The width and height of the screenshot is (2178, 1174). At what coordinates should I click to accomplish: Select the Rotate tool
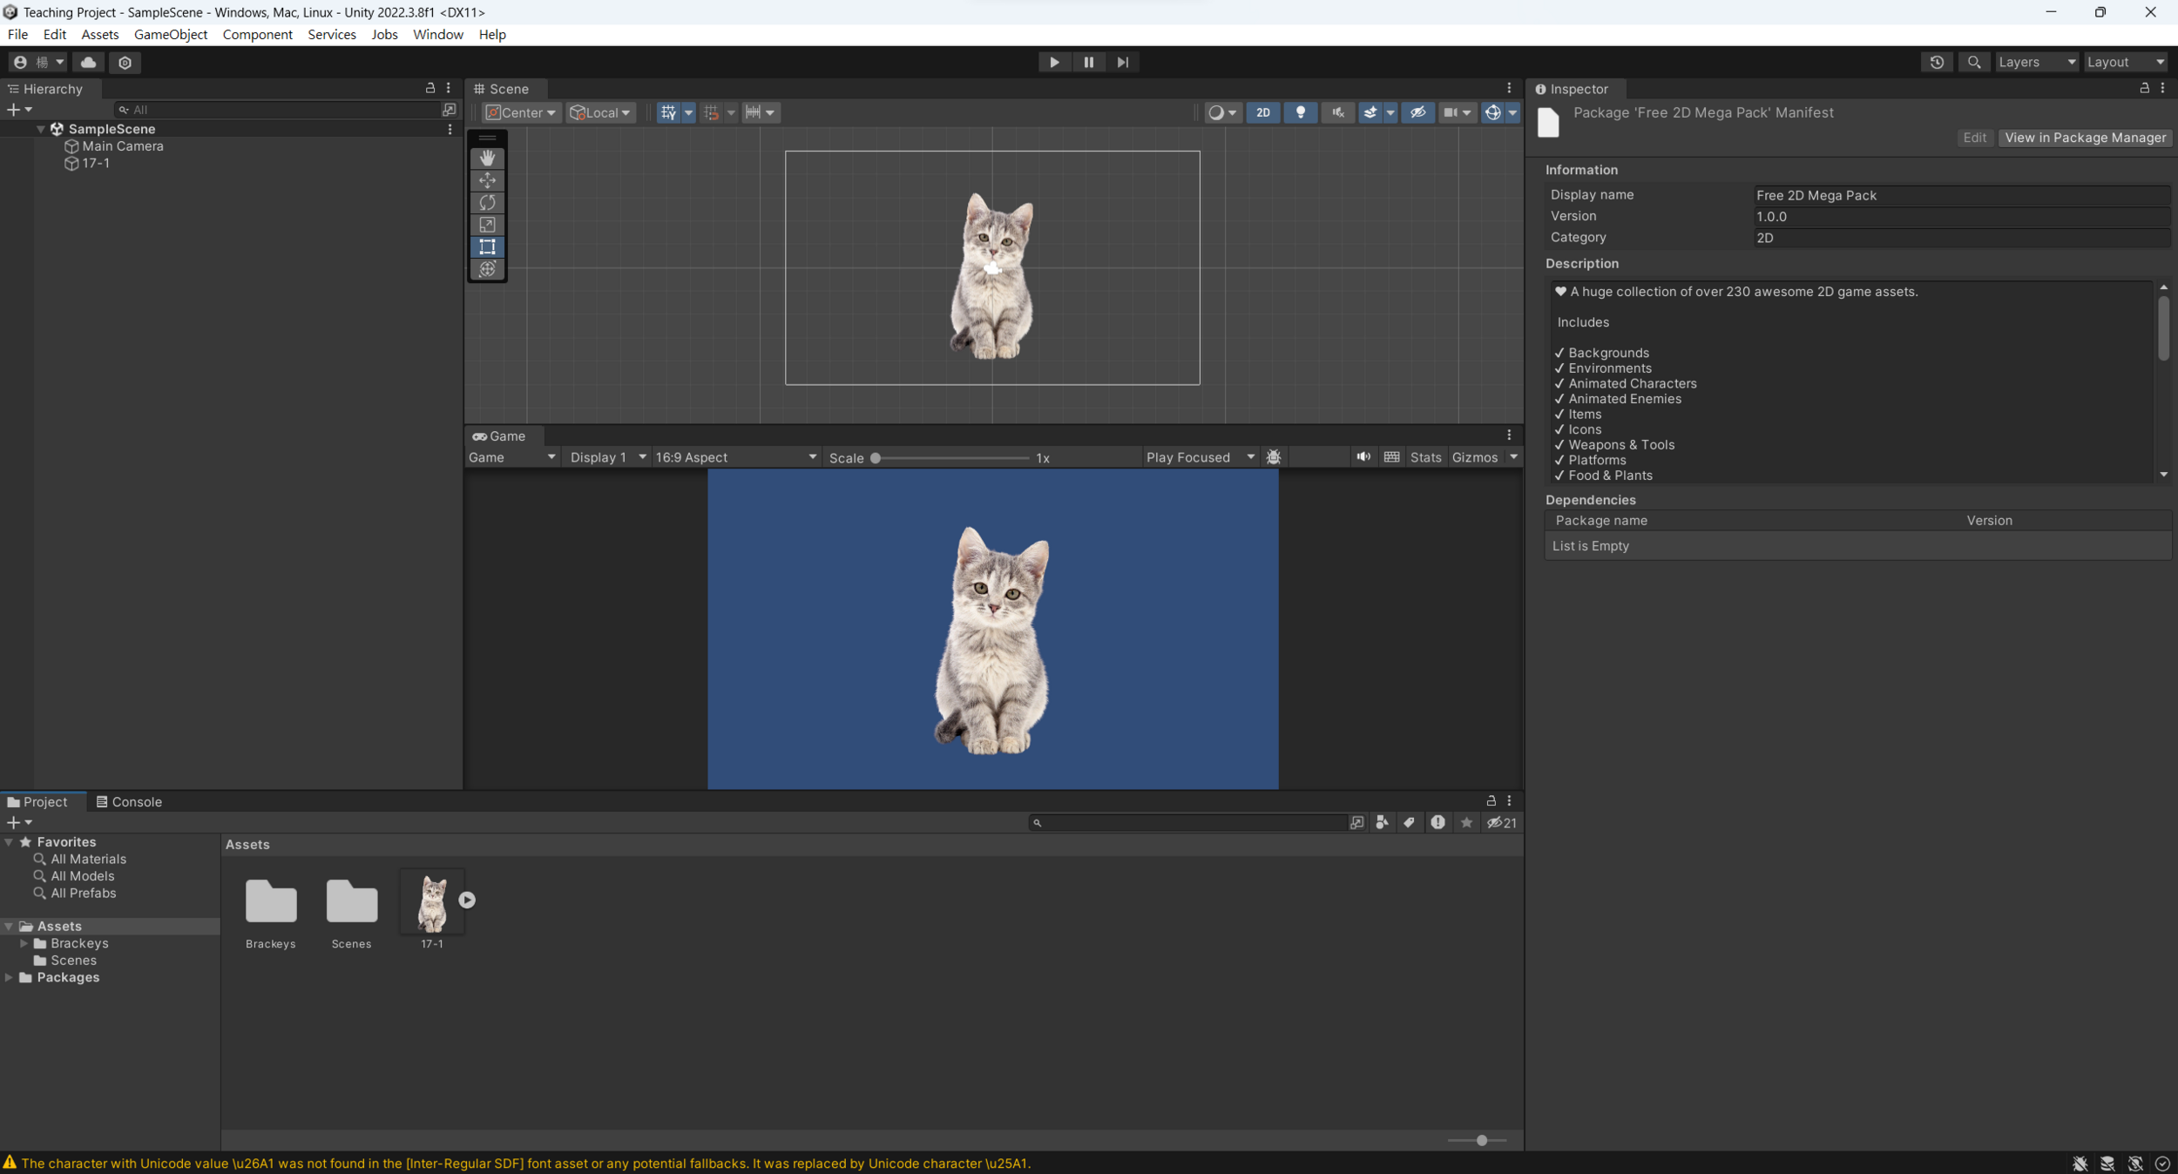(487, 202)
